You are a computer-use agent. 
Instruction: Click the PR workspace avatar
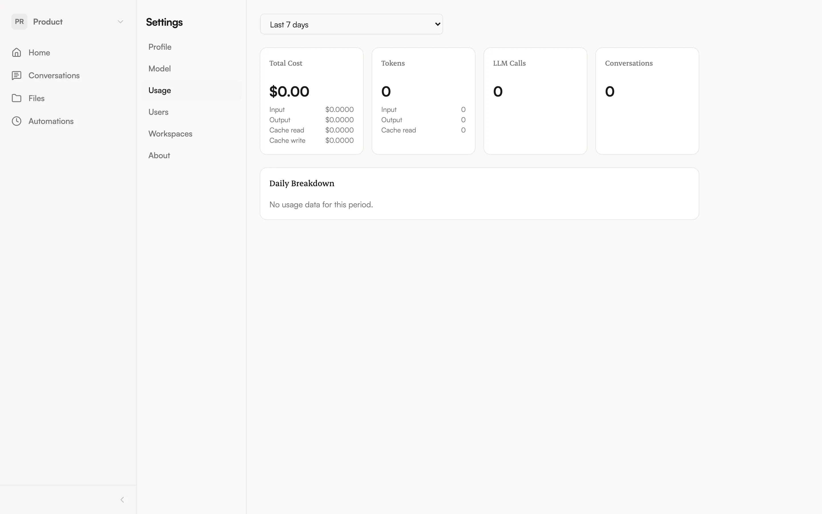point(19,21)
